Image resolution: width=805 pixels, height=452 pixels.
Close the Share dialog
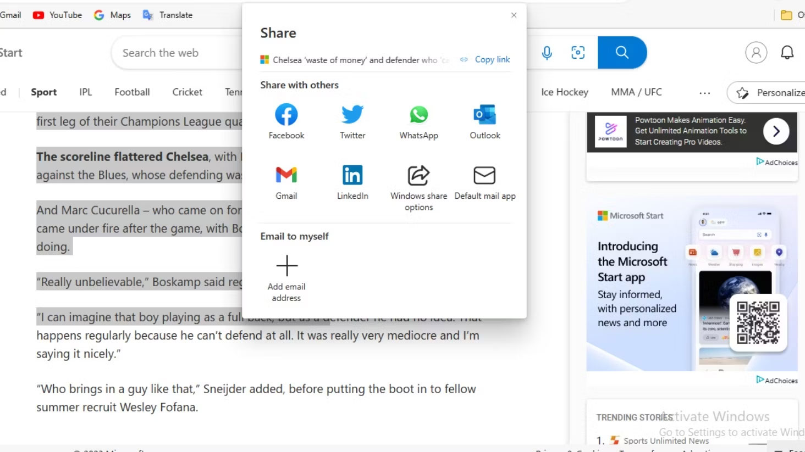(x=514, y=15)
